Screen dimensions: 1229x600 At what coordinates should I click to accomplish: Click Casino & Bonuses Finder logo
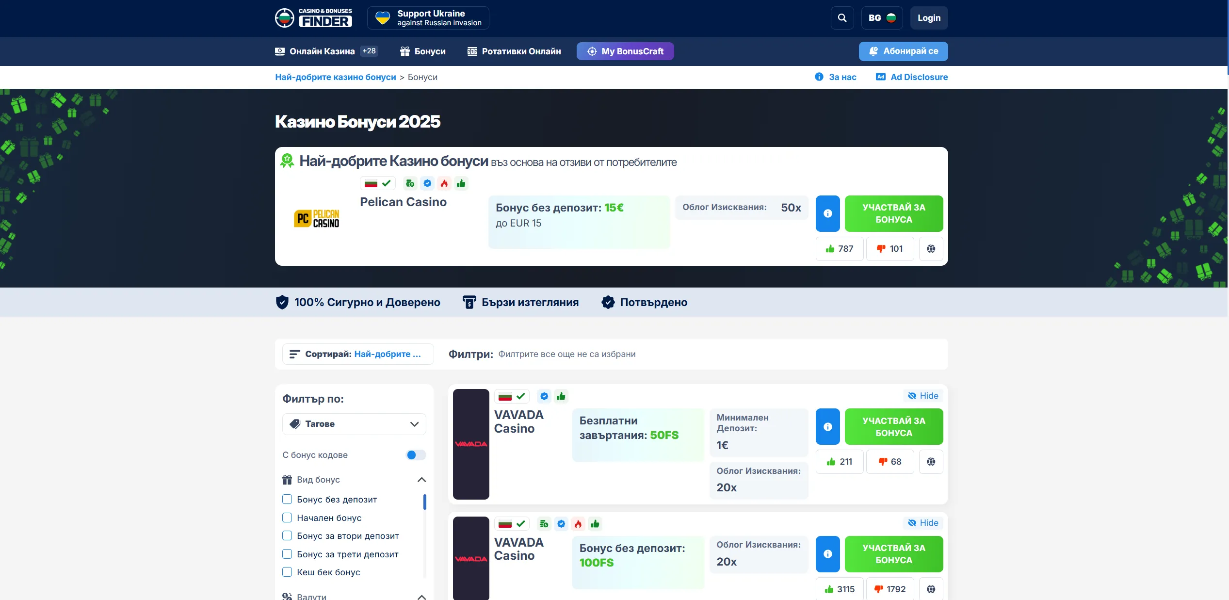tap(313, 18)
